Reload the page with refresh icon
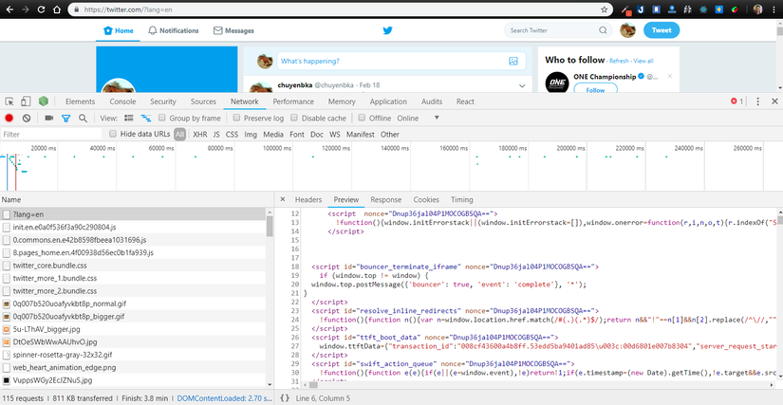The width and height of the screenshot is (783, 405). pyautogui.click(x=41, y=9)
